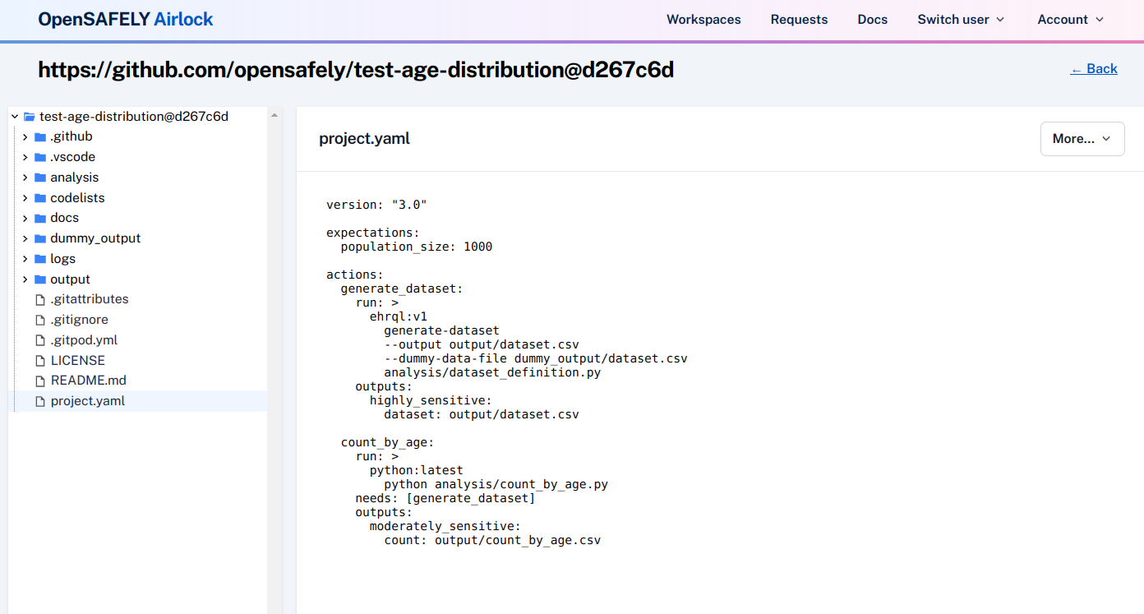Select the dummy_output folder icon
This screenshot has height=614, width=1144.
click(39, 238)
